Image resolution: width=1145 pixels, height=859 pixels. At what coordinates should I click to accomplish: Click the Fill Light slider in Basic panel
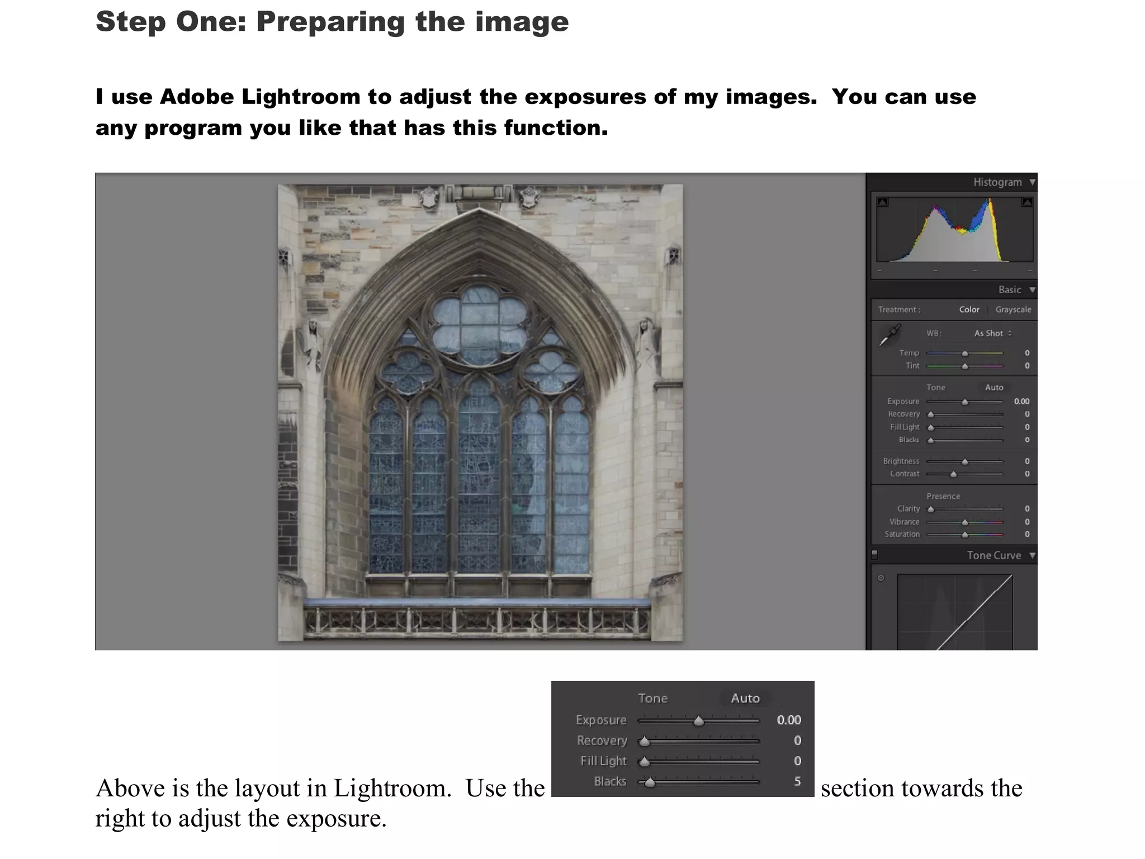point(964,427)
